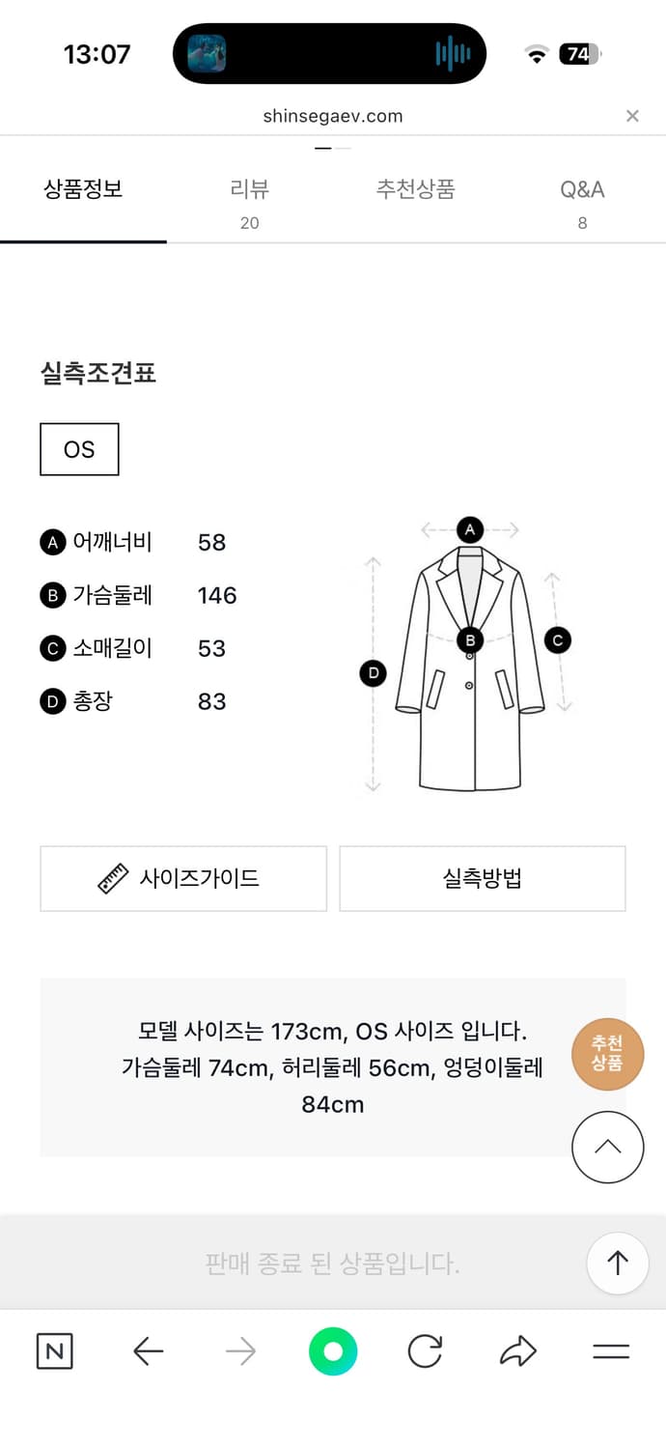Screen dimensions: 666x1449
Task: Dismiss the page banner with the × button
Action: [x=632, y=115]
